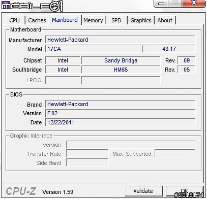
Task: Close the CPU-Z window
Action: coord(194,4)
